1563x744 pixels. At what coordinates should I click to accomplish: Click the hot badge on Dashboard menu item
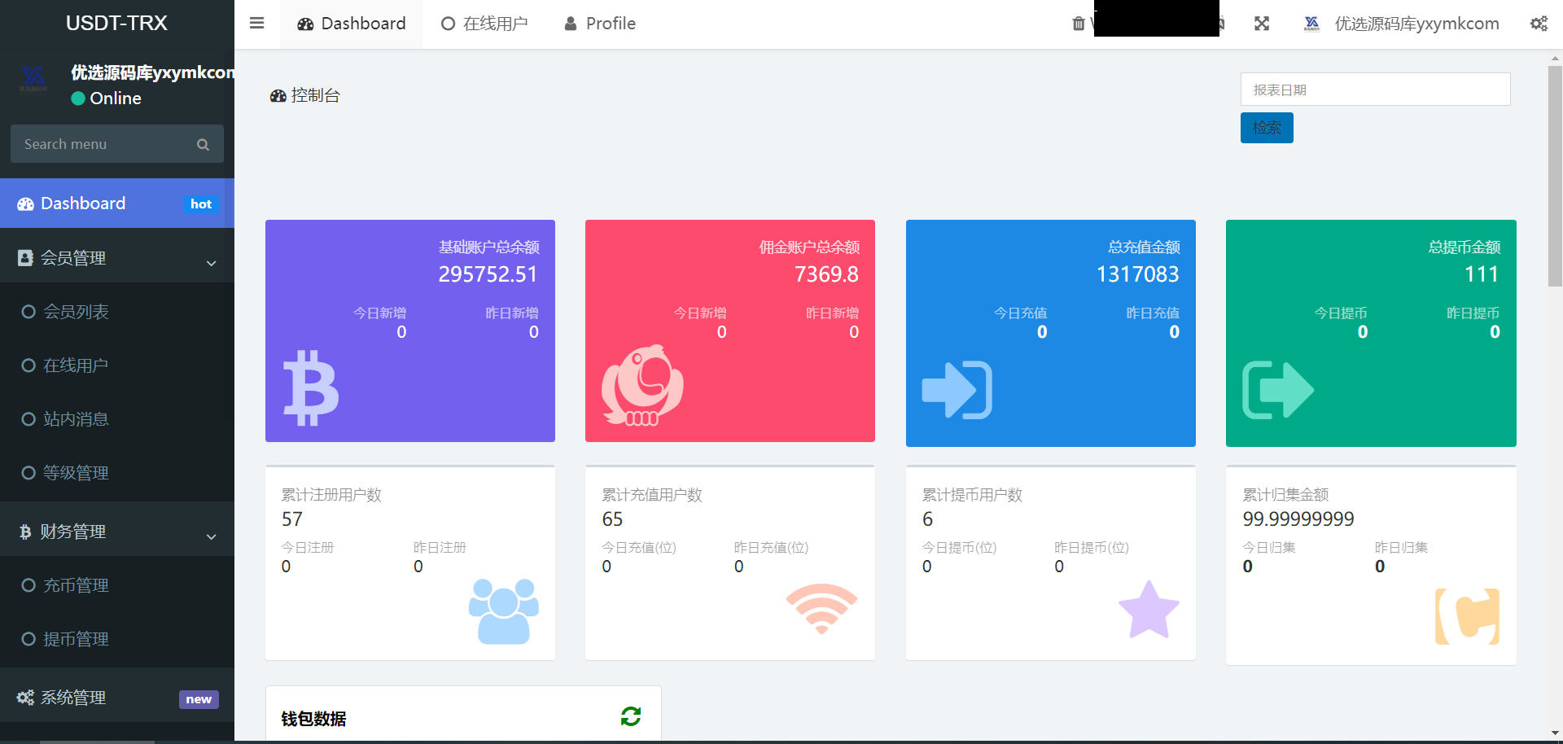[x=200, y=204]
